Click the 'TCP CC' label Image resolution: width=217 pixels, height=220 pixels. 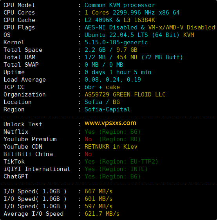tap(14, 87)
